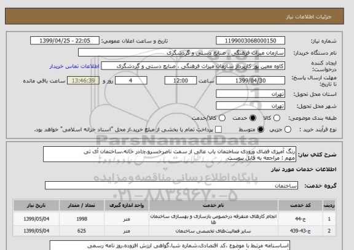Click the quantity cell 1998
354x250 pixels.
click(82, 219)
